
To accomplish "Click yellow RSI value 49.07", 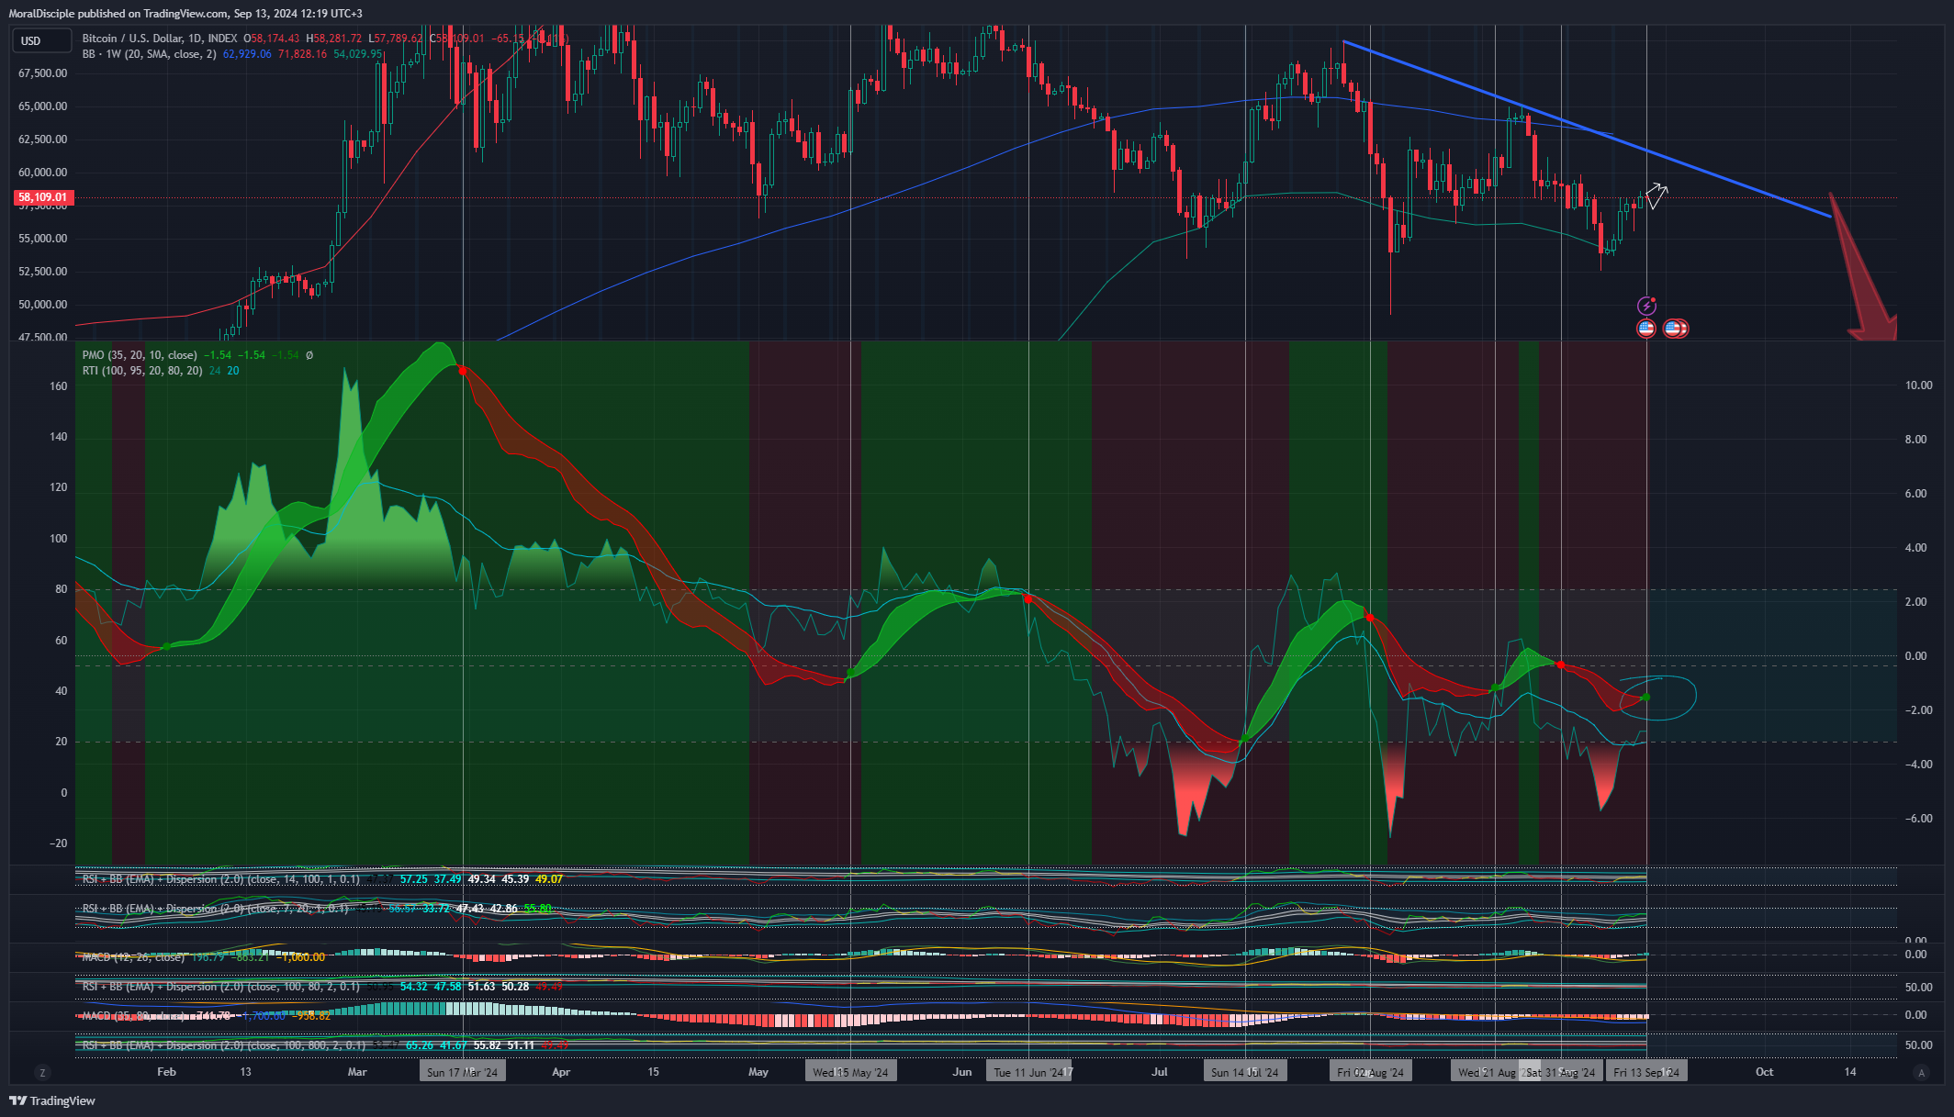I will (x=549, y=879).
